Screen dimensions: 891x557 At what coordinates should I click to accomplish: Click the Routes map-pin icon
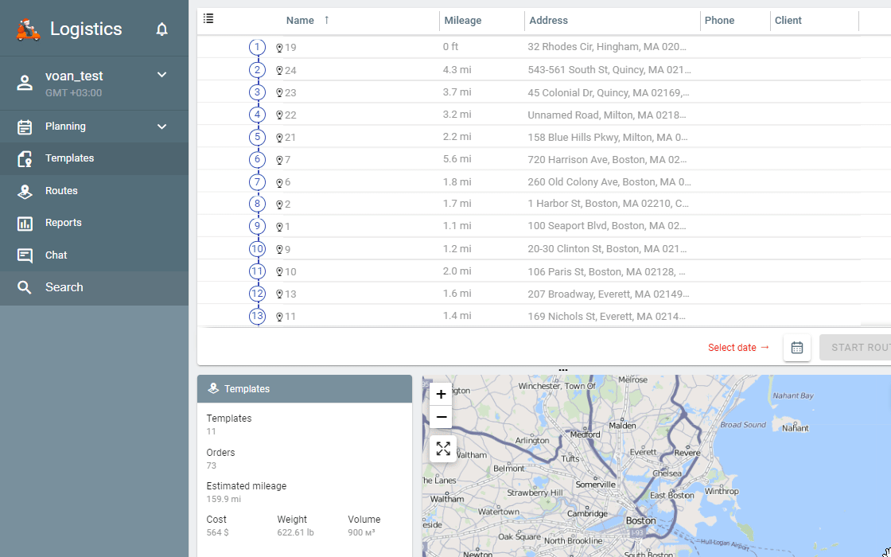[x=25, y=192]
